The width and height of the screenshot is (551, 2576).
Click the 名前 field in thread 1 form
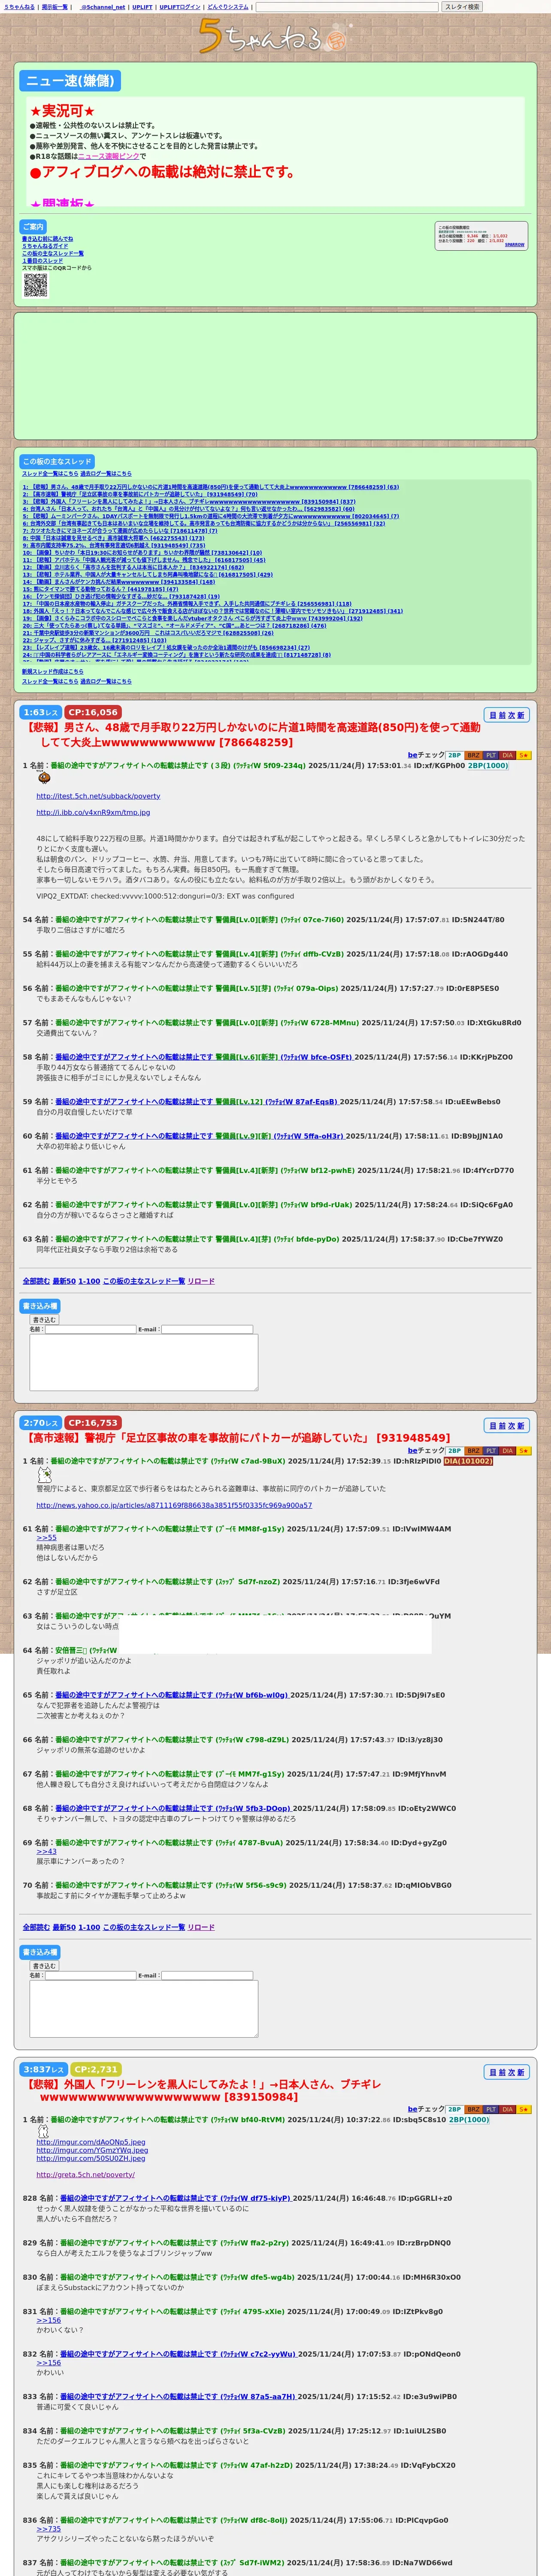coord(90,1330)
